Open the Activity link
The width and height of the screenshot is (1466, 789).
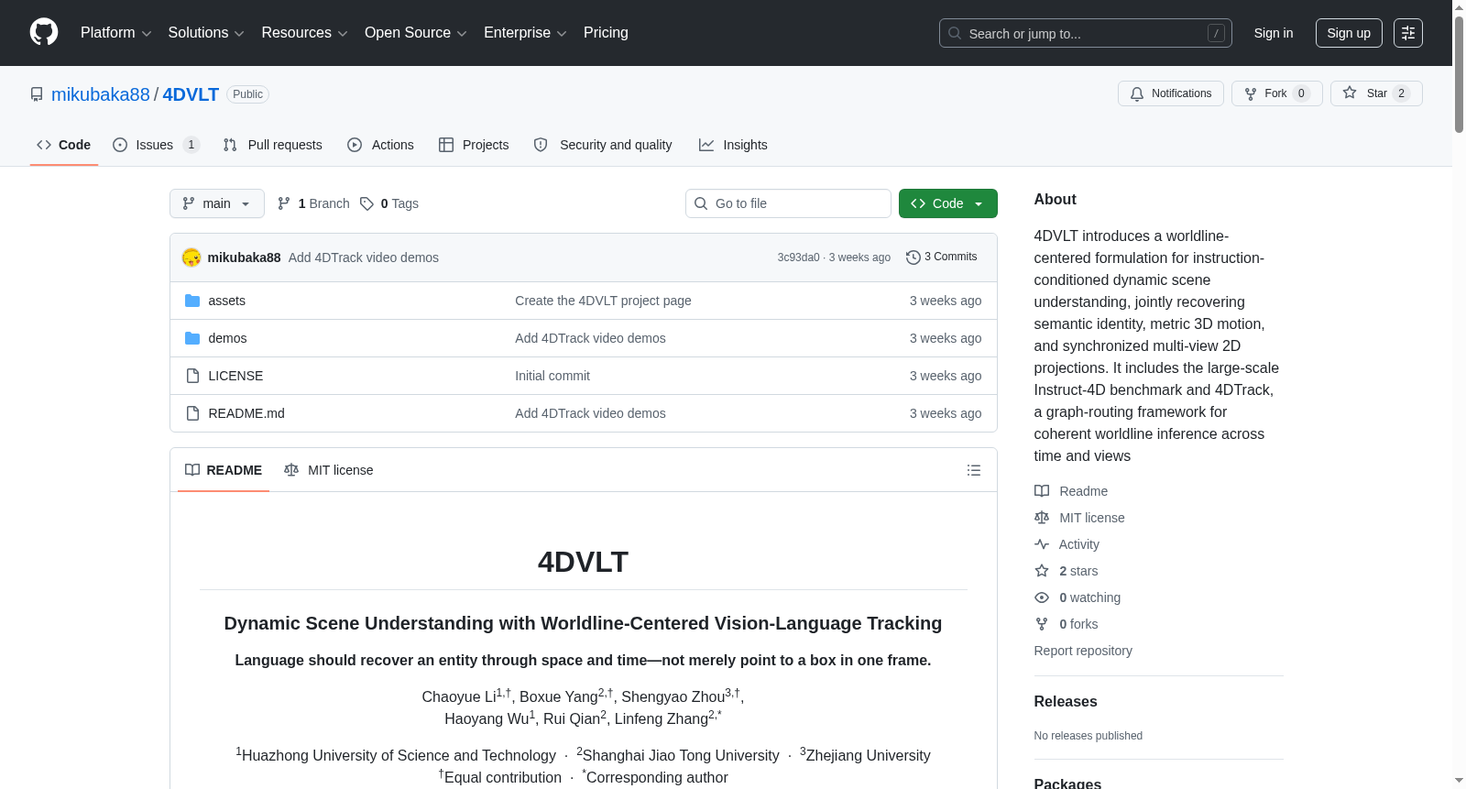click(x=1067, y=544)
